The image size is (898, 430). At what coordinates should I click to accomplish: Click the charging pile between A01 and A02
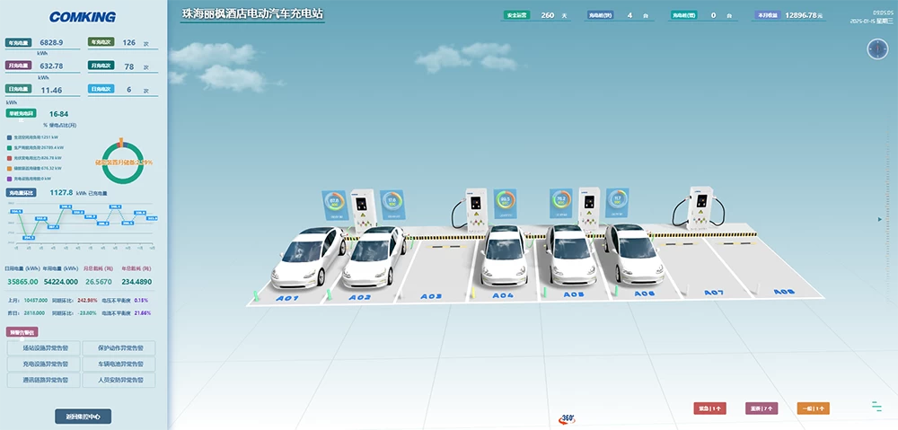pos(363,210)
